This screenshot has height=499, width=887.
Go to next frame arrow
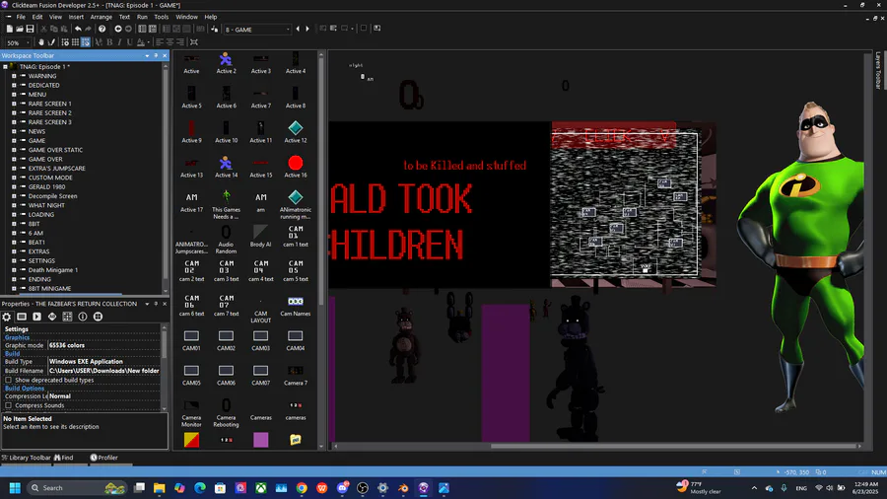[307, 29]
